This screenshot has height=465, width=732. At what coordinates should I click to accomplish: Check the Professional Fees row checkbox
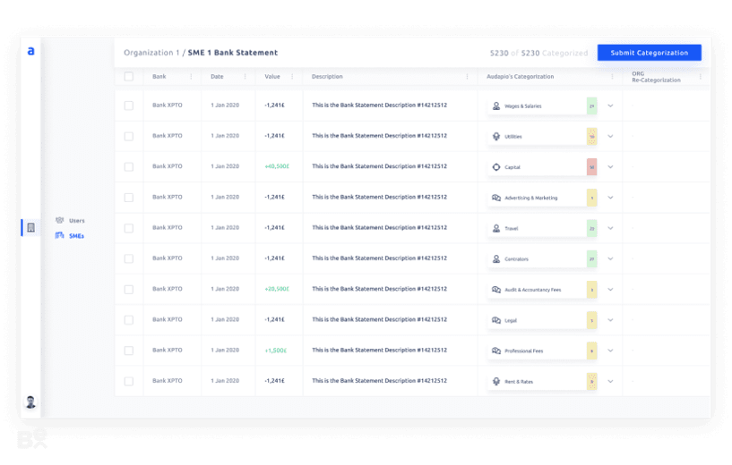129,351
